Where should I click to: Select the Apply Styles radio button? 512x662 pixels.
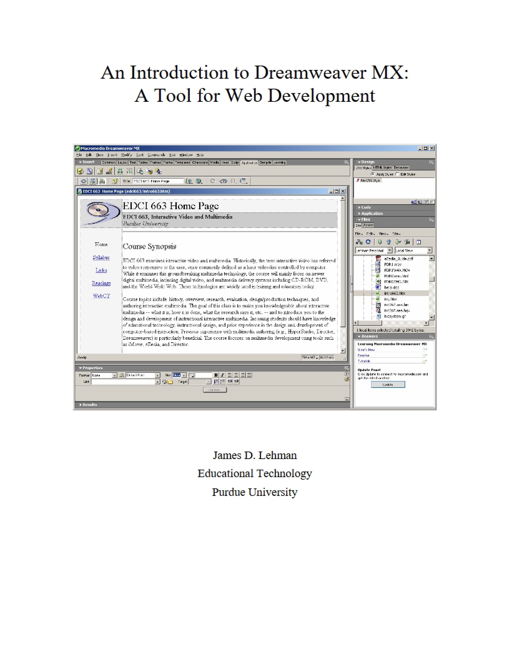coord(373,174)
